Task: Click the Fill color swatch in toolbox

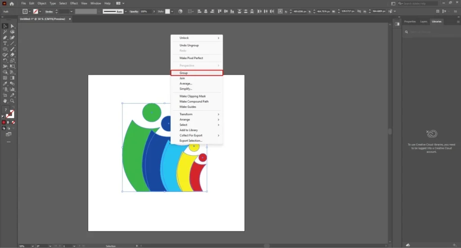Action: pos(5,110)
